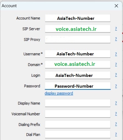Image resolution: width=123 pixels, height=140 pixels.
Task: Click the Dial Plan input field
Action: click(x=78, y=134)
